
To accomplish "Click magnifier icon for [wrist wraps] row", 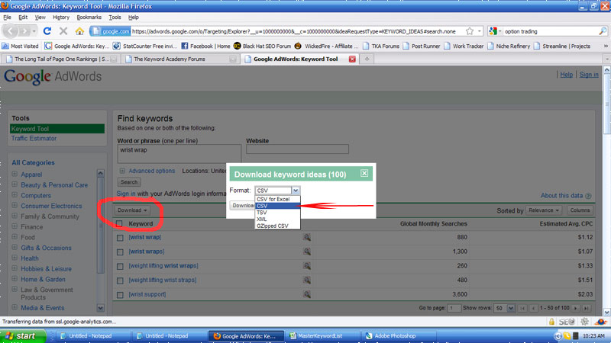I will click(x=307, y=252).
